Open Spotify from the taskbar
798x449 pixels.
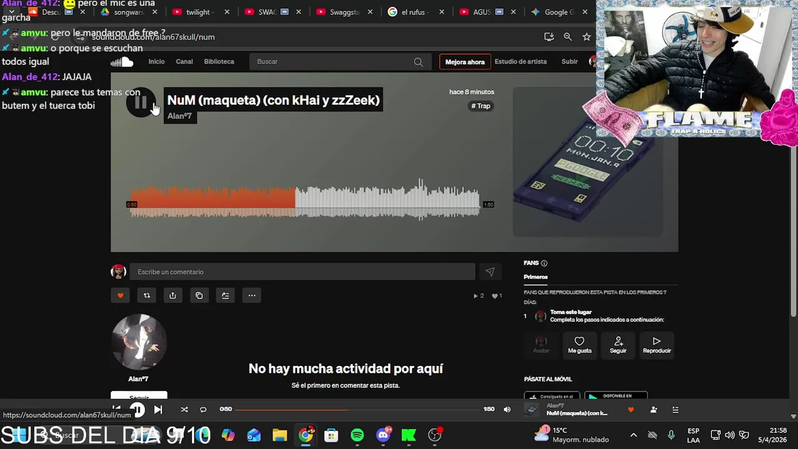(357, 435)
